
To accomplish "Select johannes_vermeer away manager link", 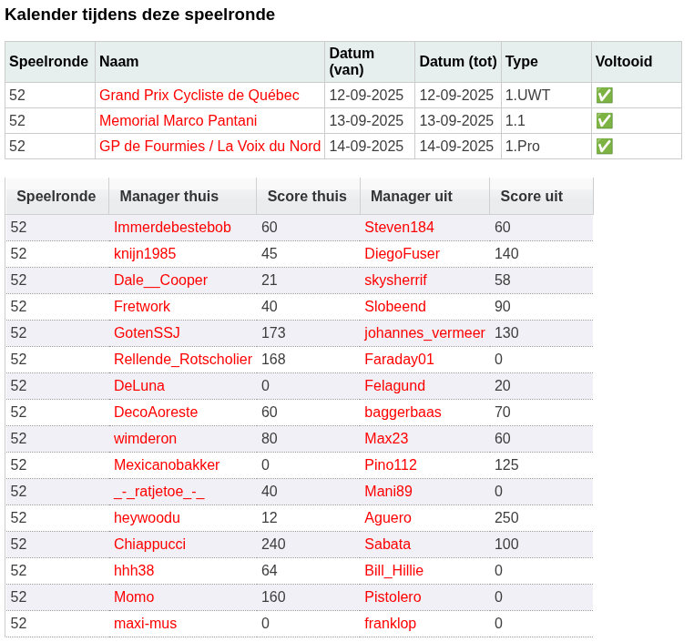I will pos(424,333).
